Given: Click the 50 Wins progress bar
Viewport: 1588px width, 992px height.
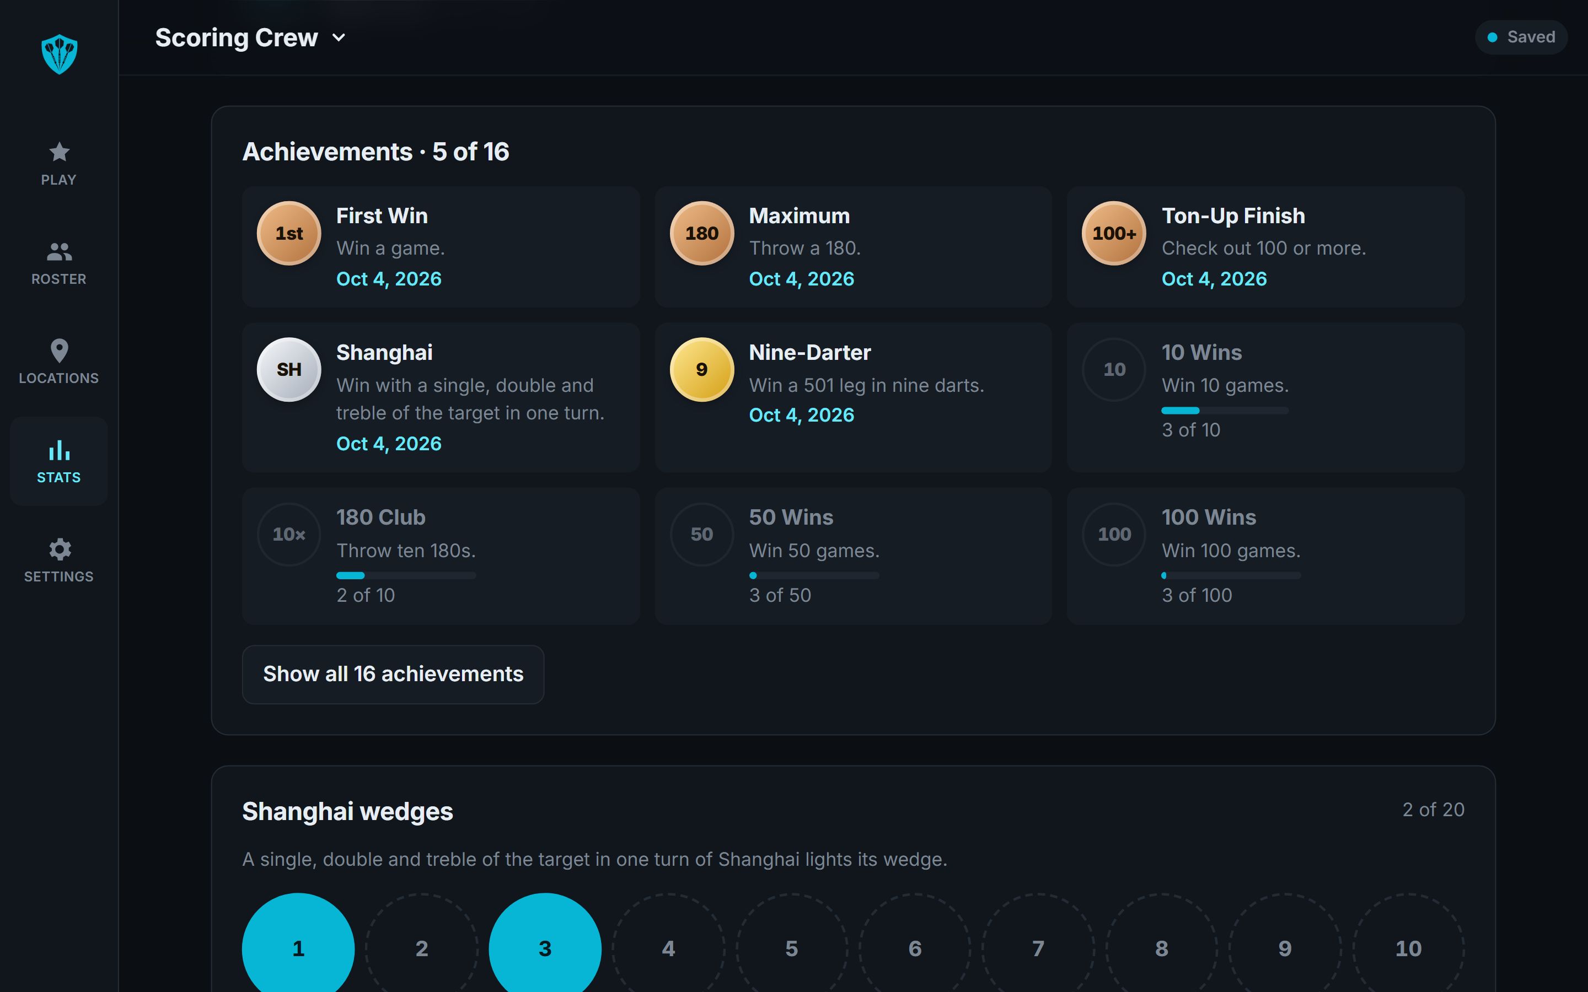Looking at the screenshot, I should coord(814,575).
